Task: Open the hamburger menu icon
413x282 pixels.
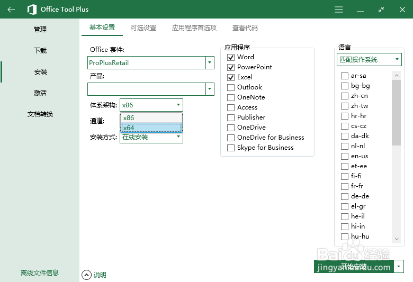Action: [339, 10]
